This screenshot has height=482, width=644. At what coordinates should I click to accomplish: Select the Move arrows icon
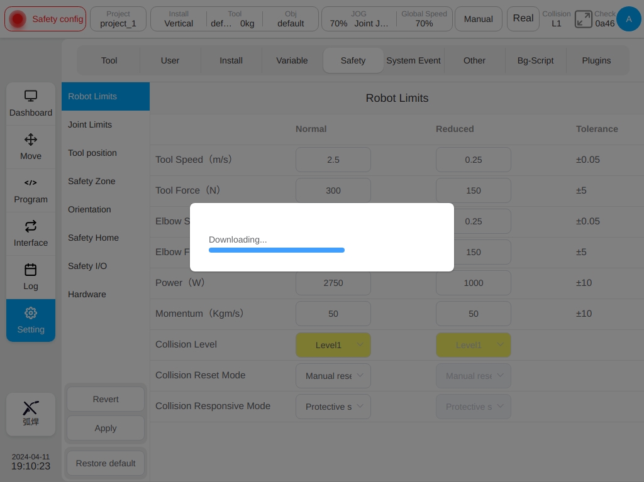[x=30, y=140]
